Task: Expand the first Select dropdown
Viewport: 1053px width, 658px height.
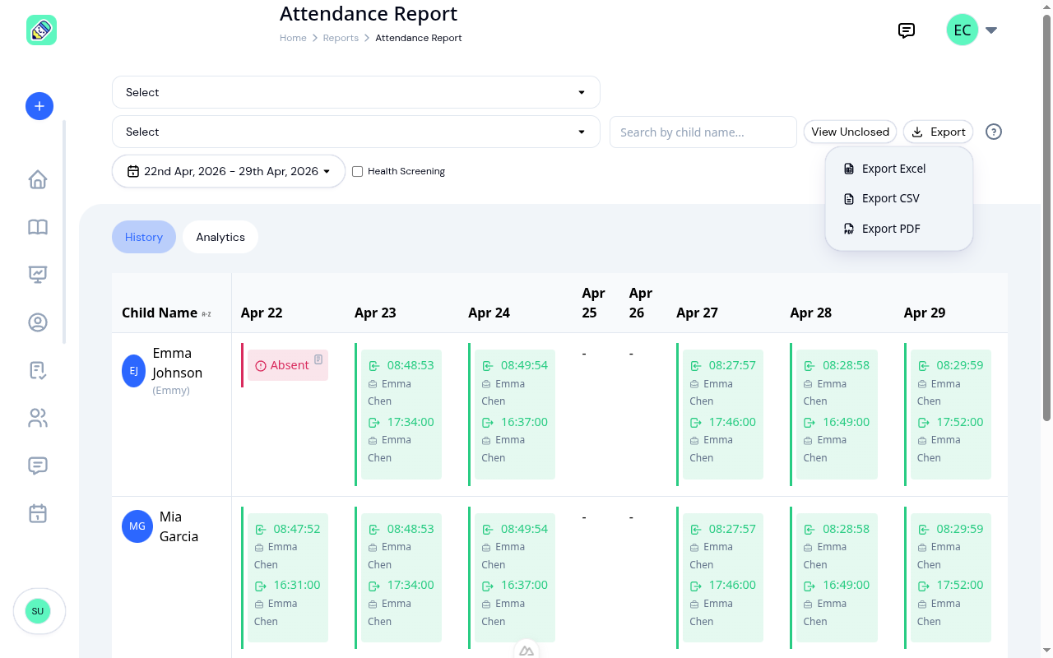Action: [356, 92]
